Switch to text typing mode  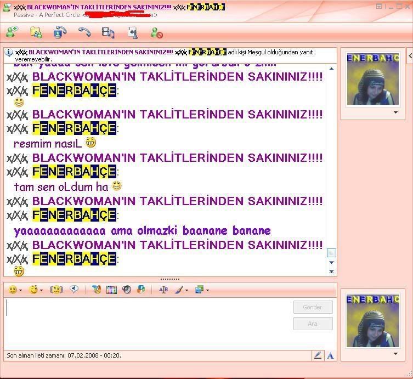tap(330, 356)
